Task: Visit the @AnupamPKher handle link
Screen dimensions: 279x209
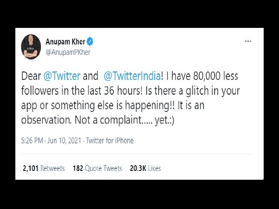Action: click(x=68, y=52)
